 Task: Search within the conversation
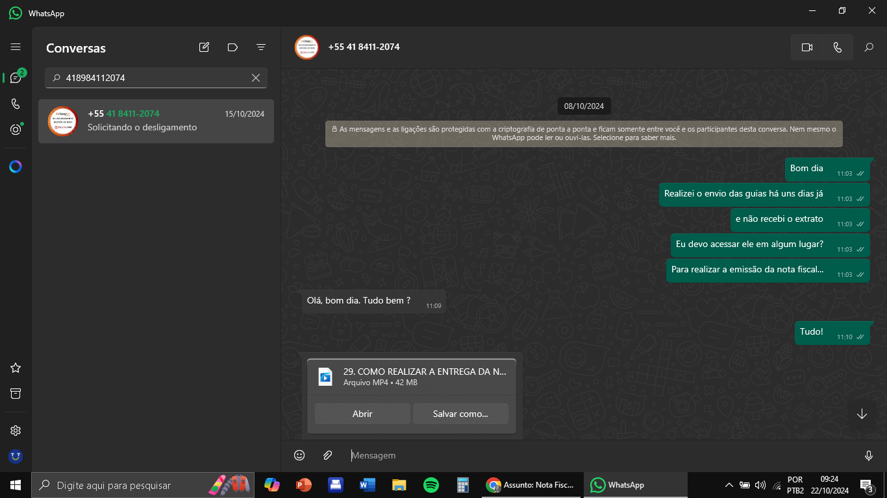[869, 47]
